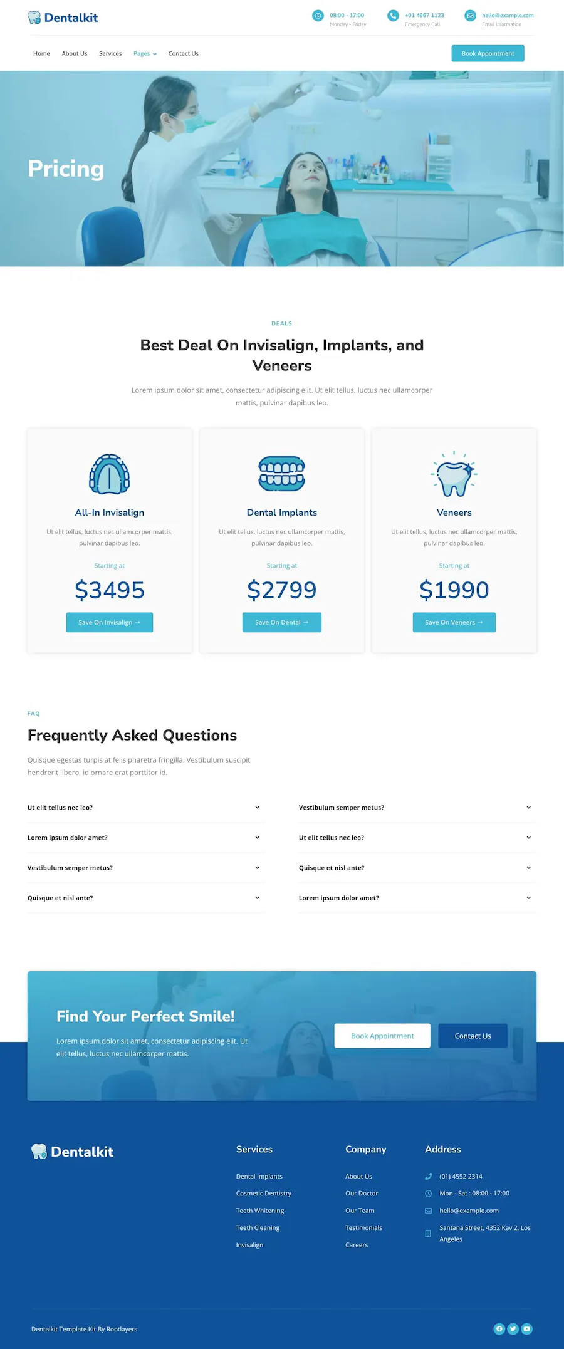Click the envelope icon for email information

(470, 16)
